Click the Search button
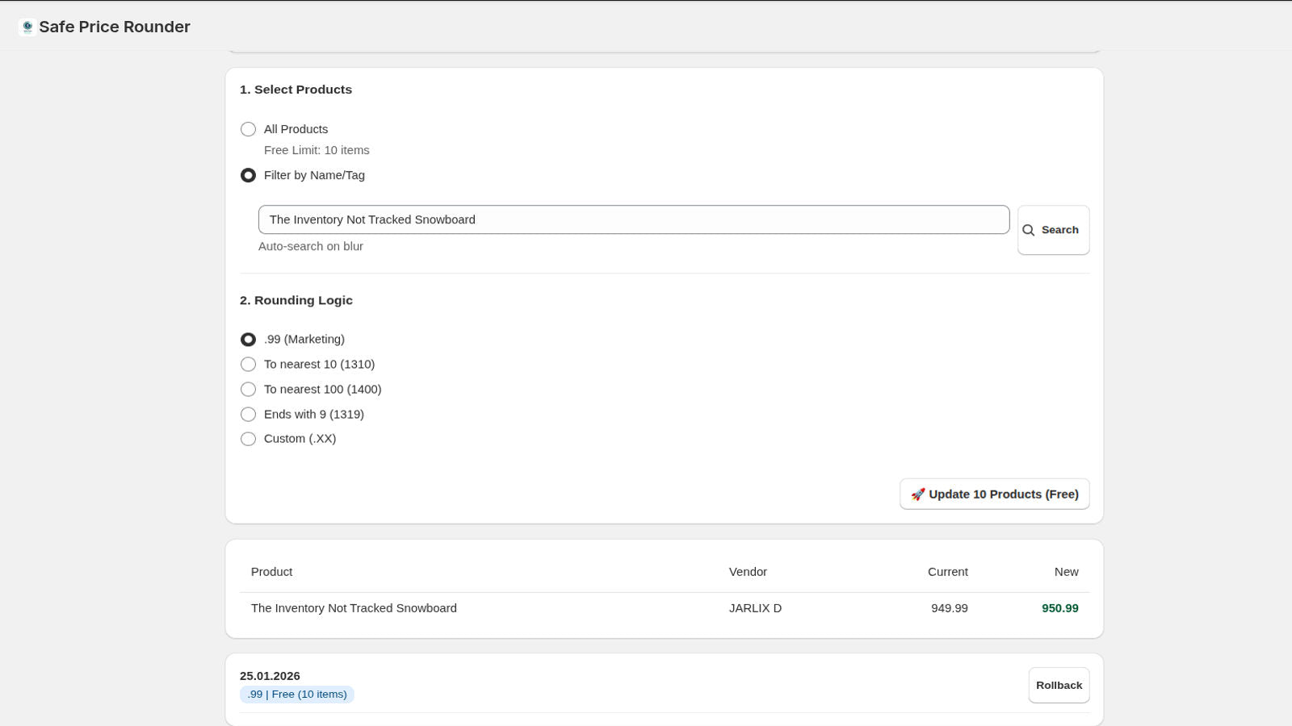Screen dimensions: 1292x726 pos(1053,229)
